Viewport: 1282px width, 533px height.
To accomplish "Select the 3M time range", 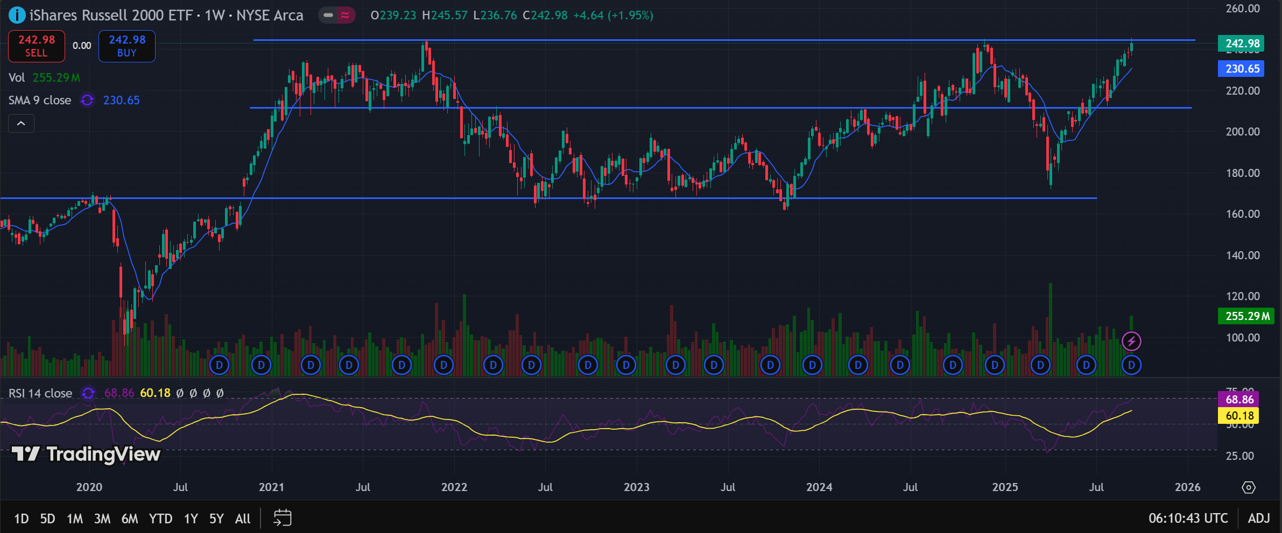I will pyautogui.click(x=102, y=518).
